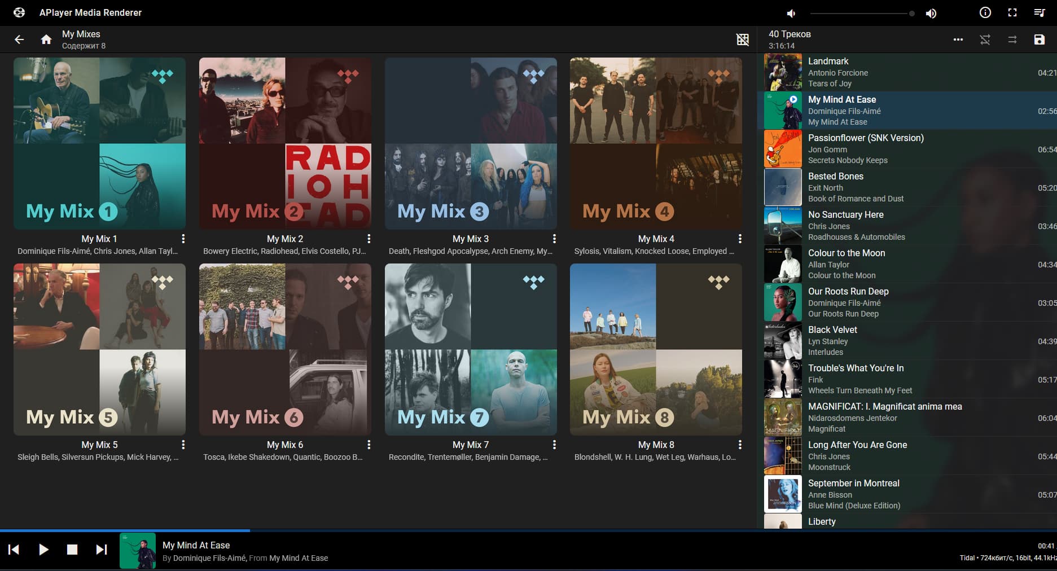Open the My Mix 3 cover
Viewport: 1057px width, 571px height.
click(471, 143)
